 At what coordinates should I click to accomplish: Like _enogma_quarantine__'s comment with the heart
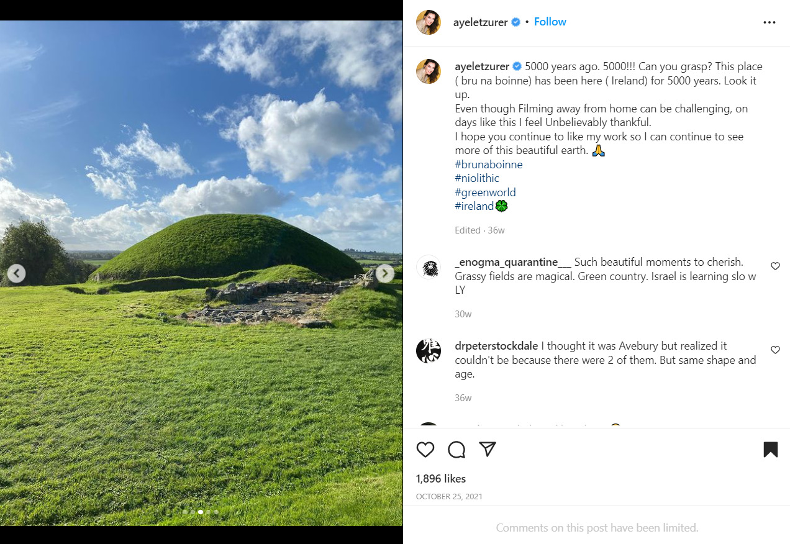pos(775,266)
